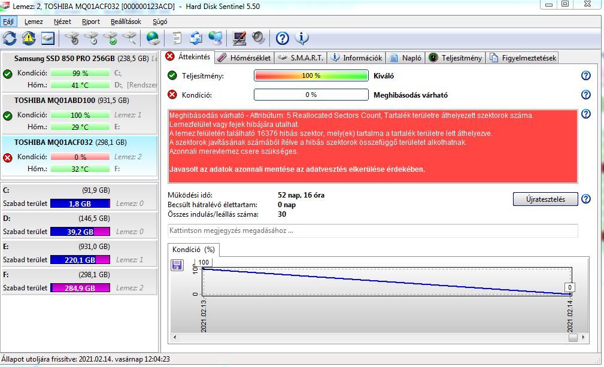Start the extended self-test with the disk clock icon
The height and width of the screenshot is (367, 604).
(91, 38)
